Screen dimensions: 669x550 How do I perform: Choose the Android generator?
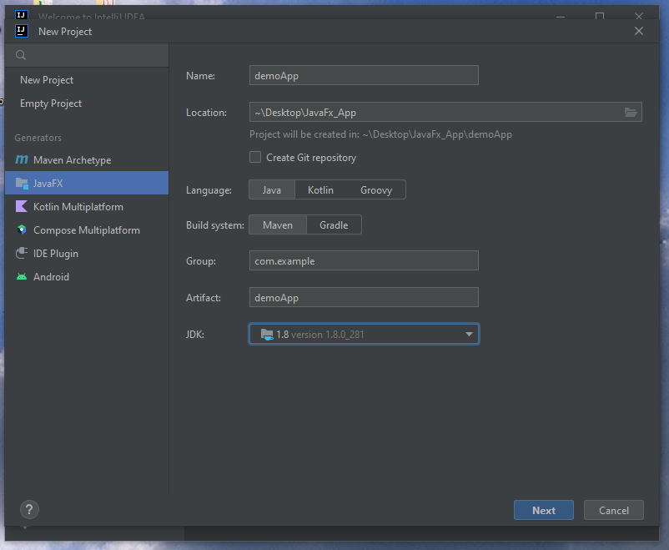(87, 277)
